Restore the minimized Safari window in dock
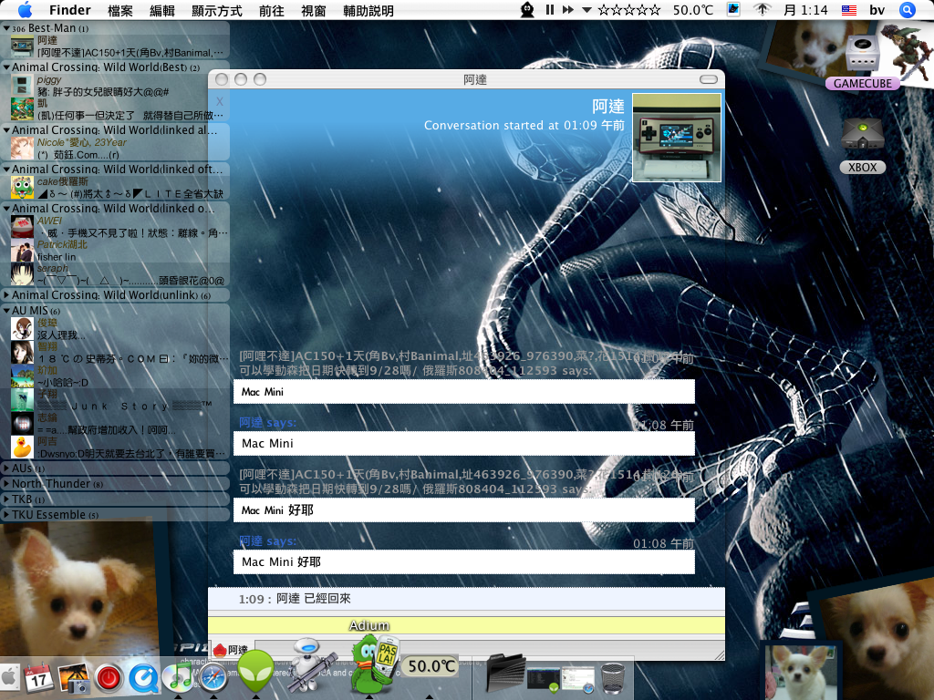The width and height of the screenshot is (934, 700). pos(577,680)
